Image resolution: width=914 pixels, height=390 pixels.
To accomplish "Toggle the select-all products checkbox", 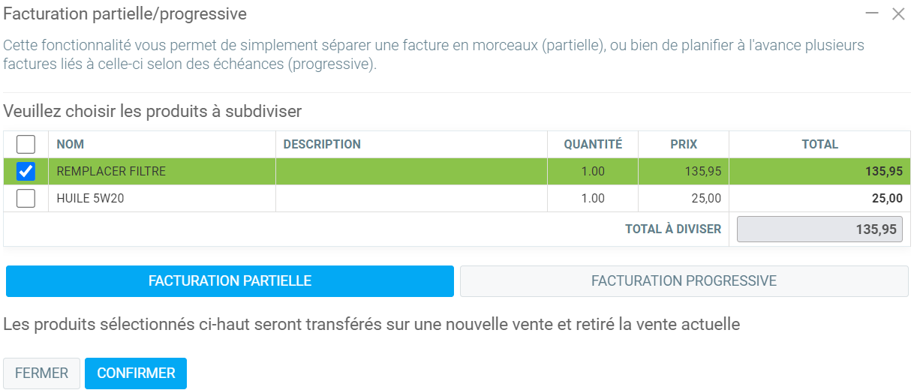I will point(26,144).
